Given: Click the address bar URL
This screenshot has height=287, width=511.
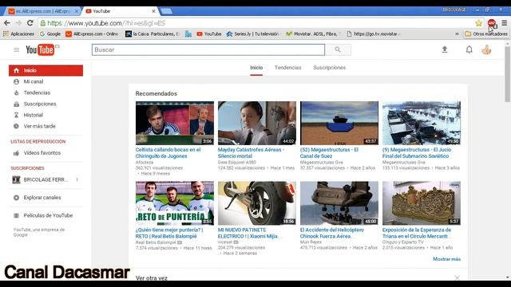Looking at the screenshot, I should [106, 23].
